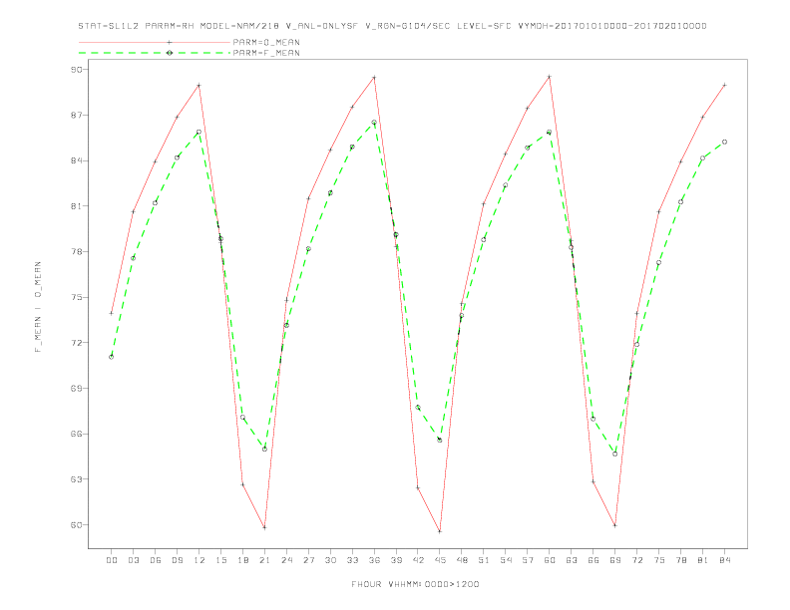Click the y-axis tick label 84
This screenshot has height=610, width=790.
77,160
